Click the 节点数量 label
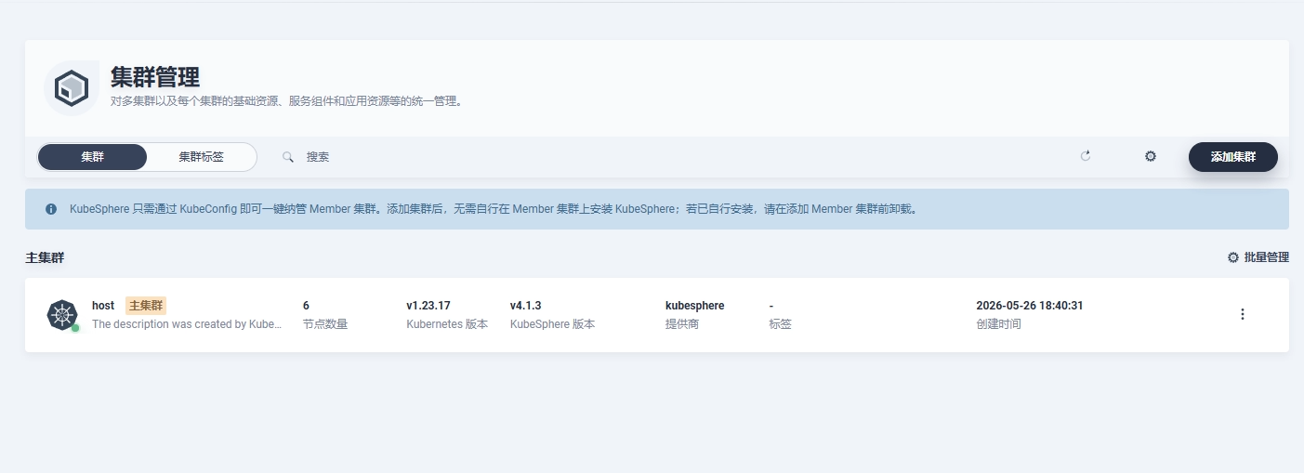The width and height of the screenshot is (1304, 473). tap(325, 324)
